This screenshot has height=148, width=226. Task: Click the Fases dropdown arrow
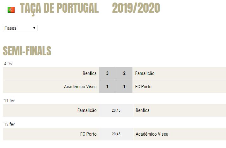tap(34, 28)
